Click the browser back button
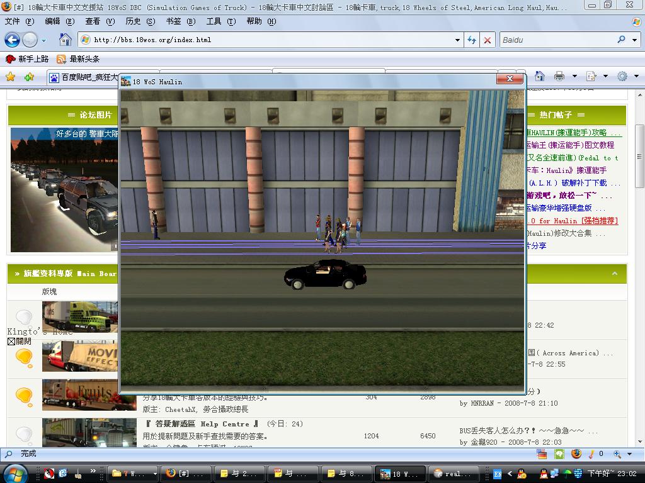The image size is (645, 483). pyautogui.click(x=12, y=40)
